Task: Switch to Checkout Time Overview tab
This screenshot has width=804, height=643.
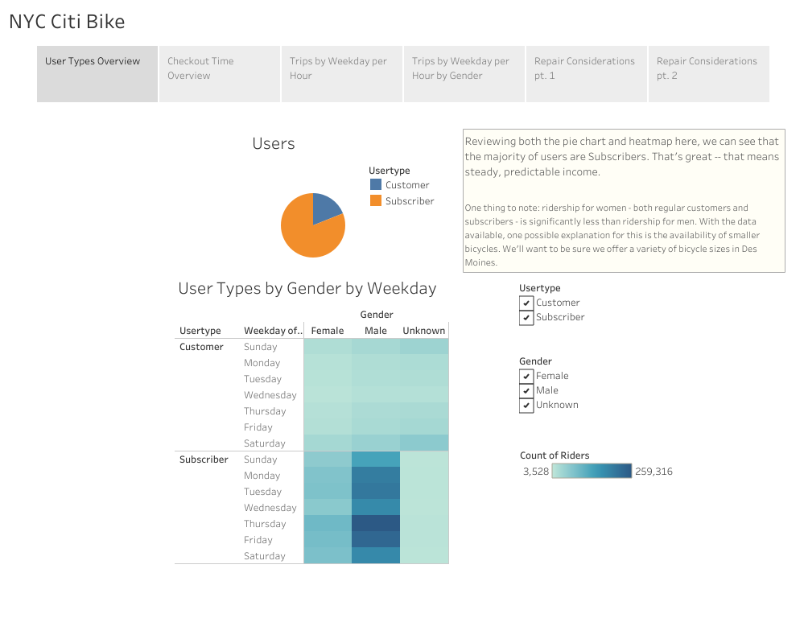Action: (220, 74)
